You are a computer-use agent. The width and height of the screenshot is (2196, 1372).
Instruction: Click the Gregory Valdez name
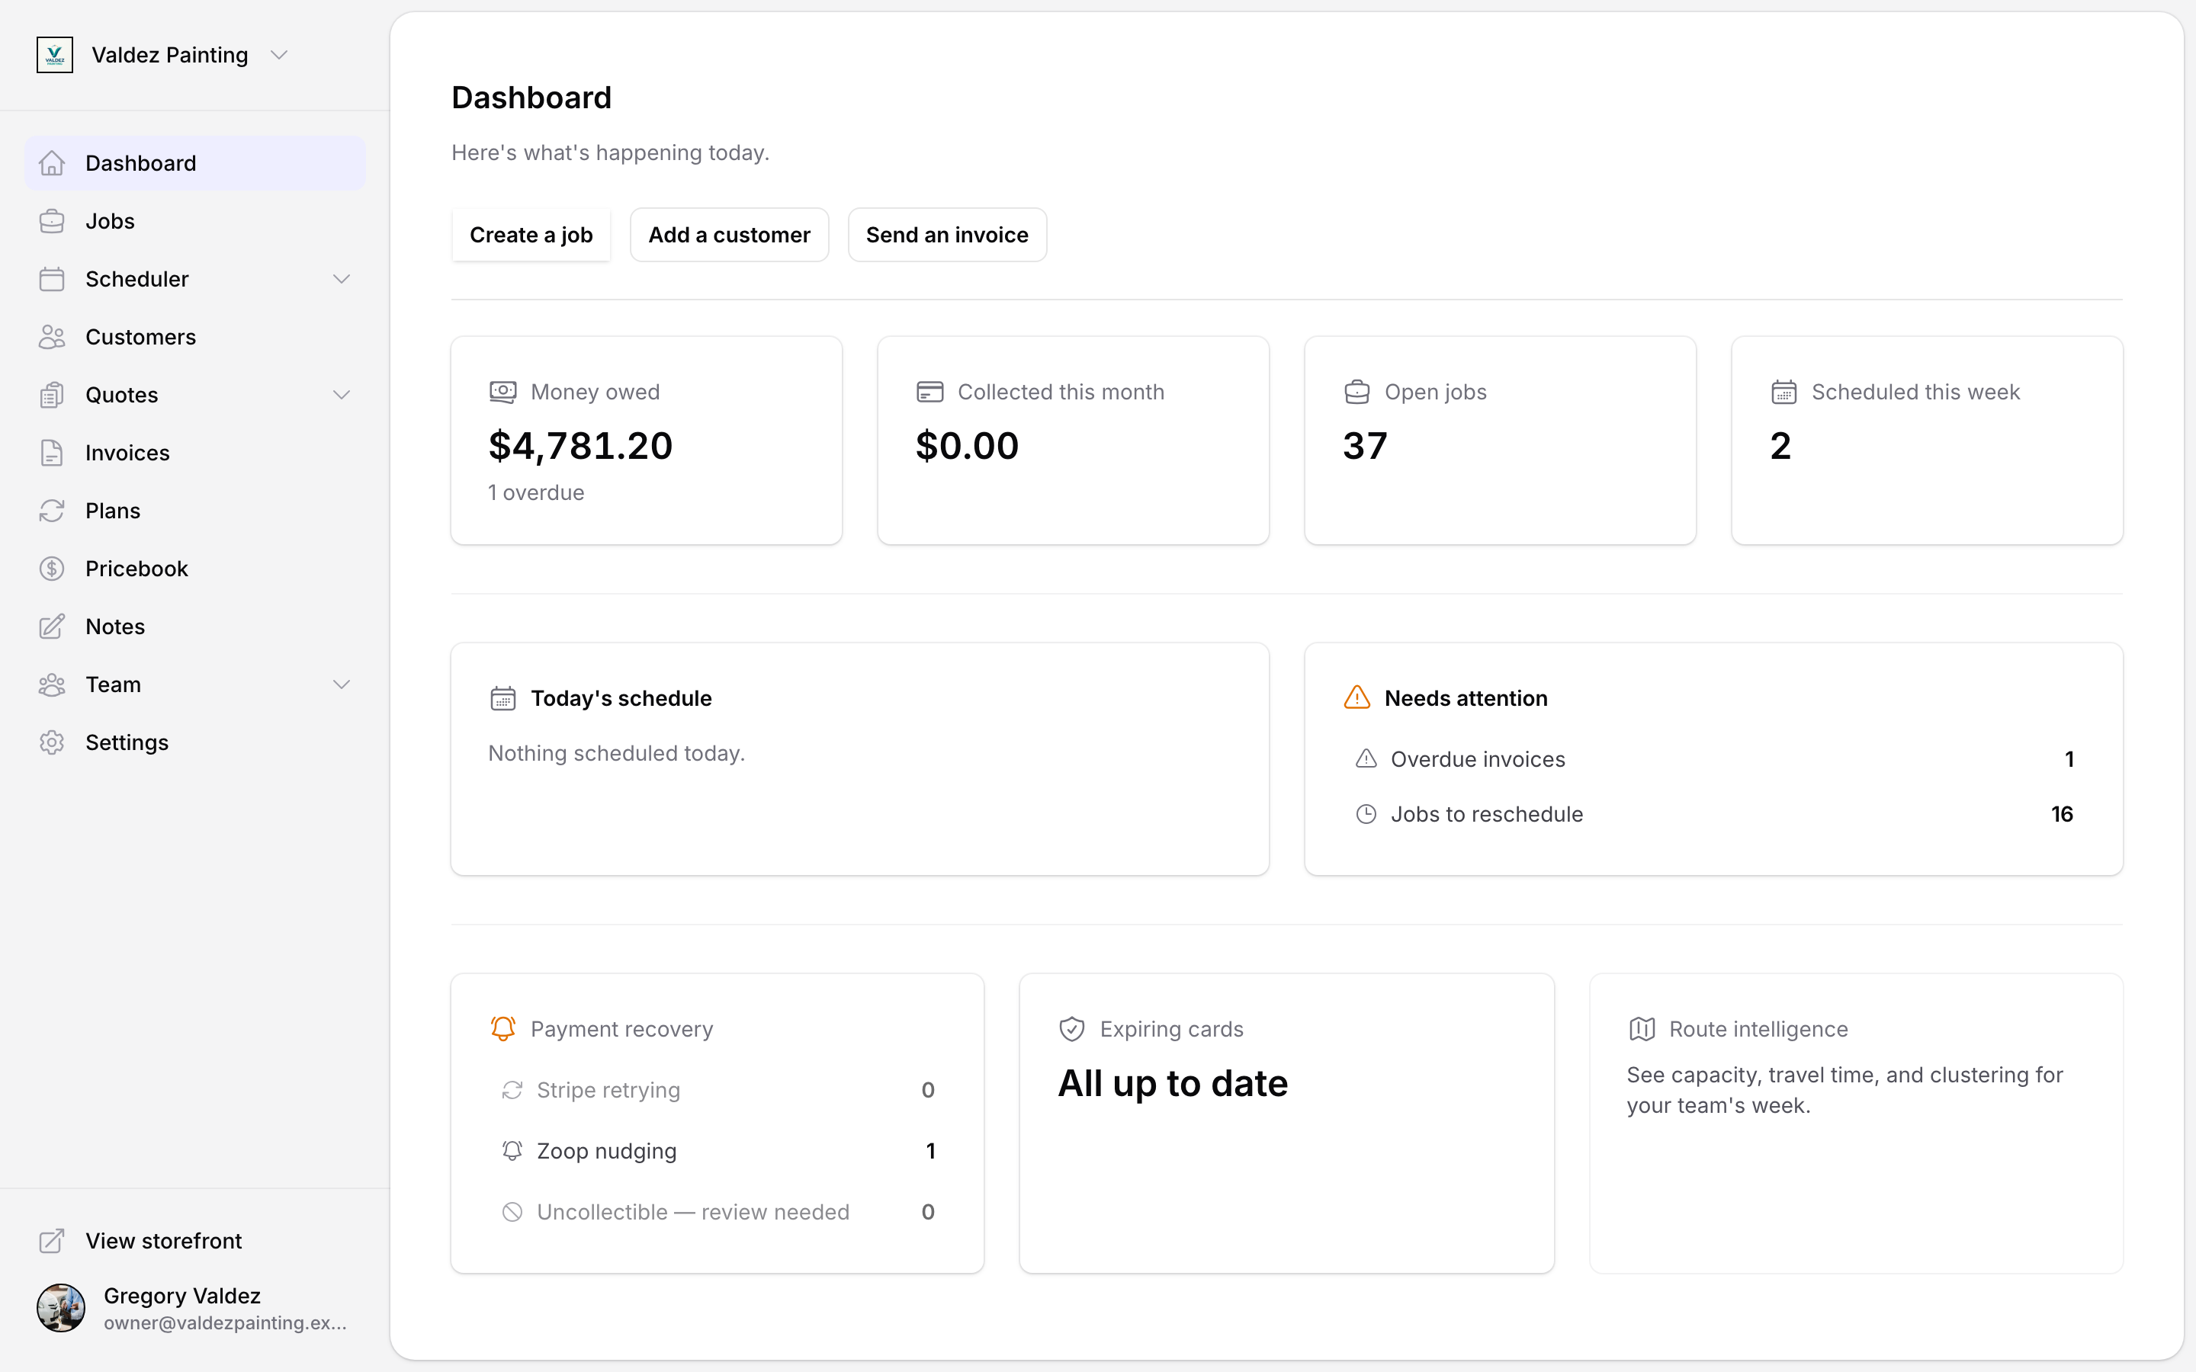(181, 1296)
